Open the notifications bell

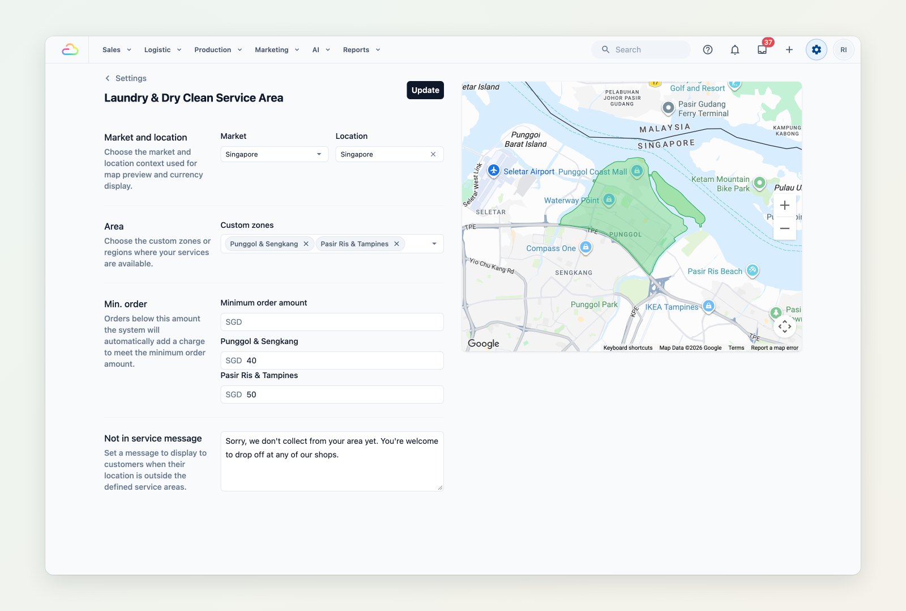[x=735, y=50]
